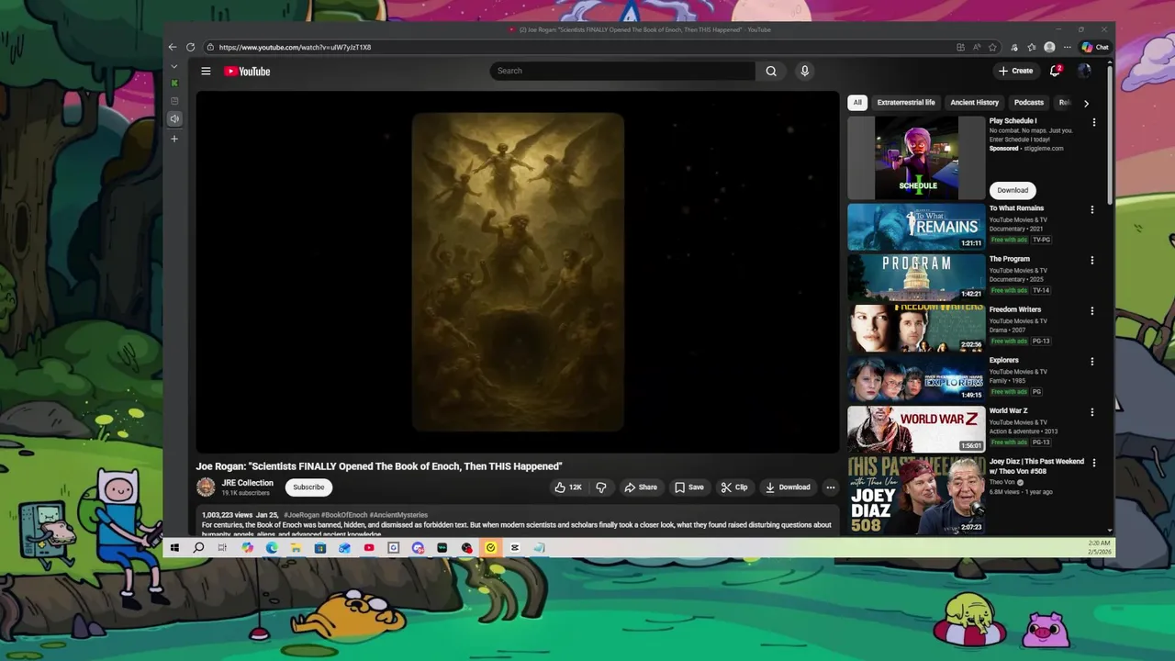
Task: Go to the YouTube home logo
Action: click(247, 71)
